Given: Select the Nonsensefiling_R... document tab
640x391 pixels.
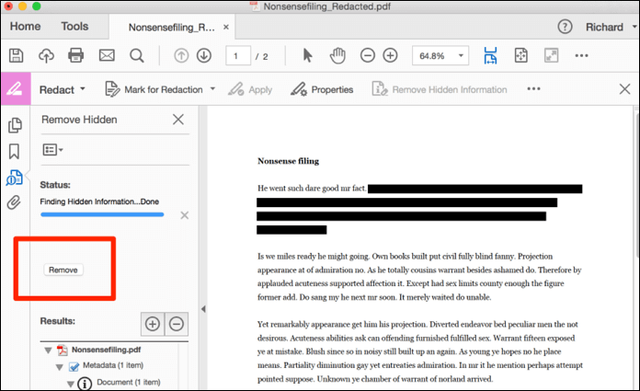Looking at the screenshot, I should pos(171,28).
